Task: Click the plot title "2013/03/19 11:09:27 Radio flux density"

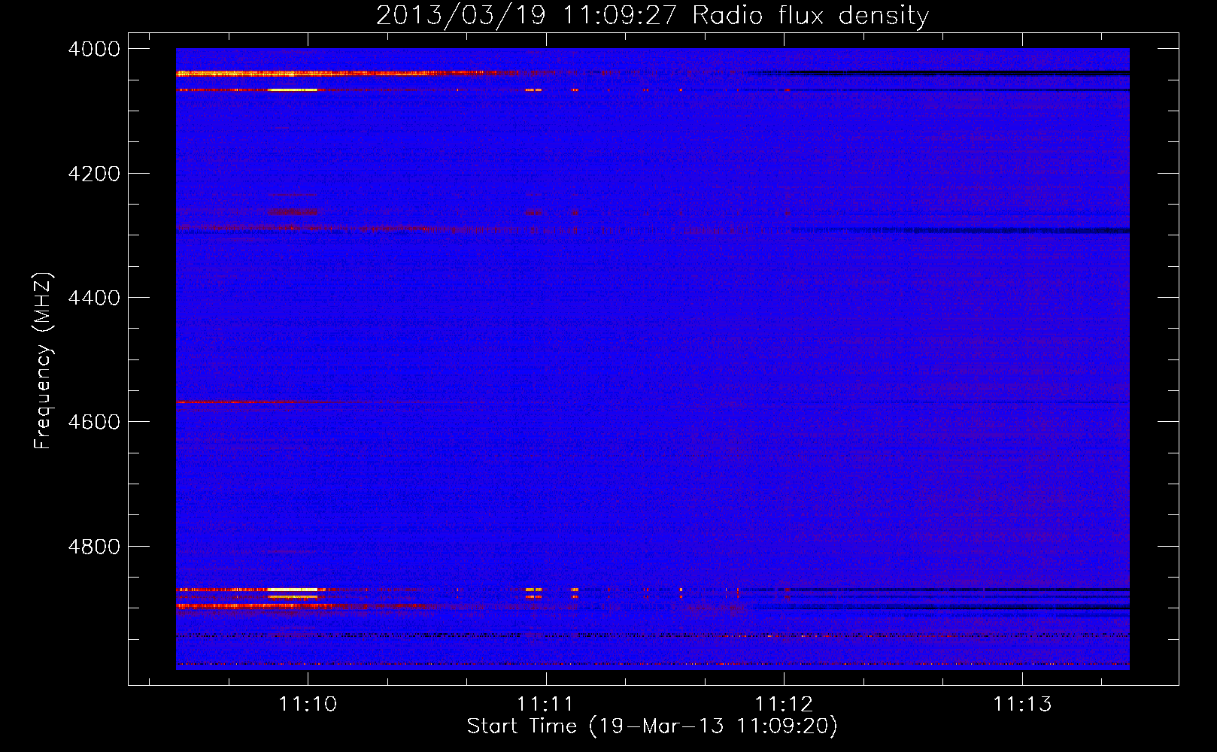Action: click(x=652, y=15)
